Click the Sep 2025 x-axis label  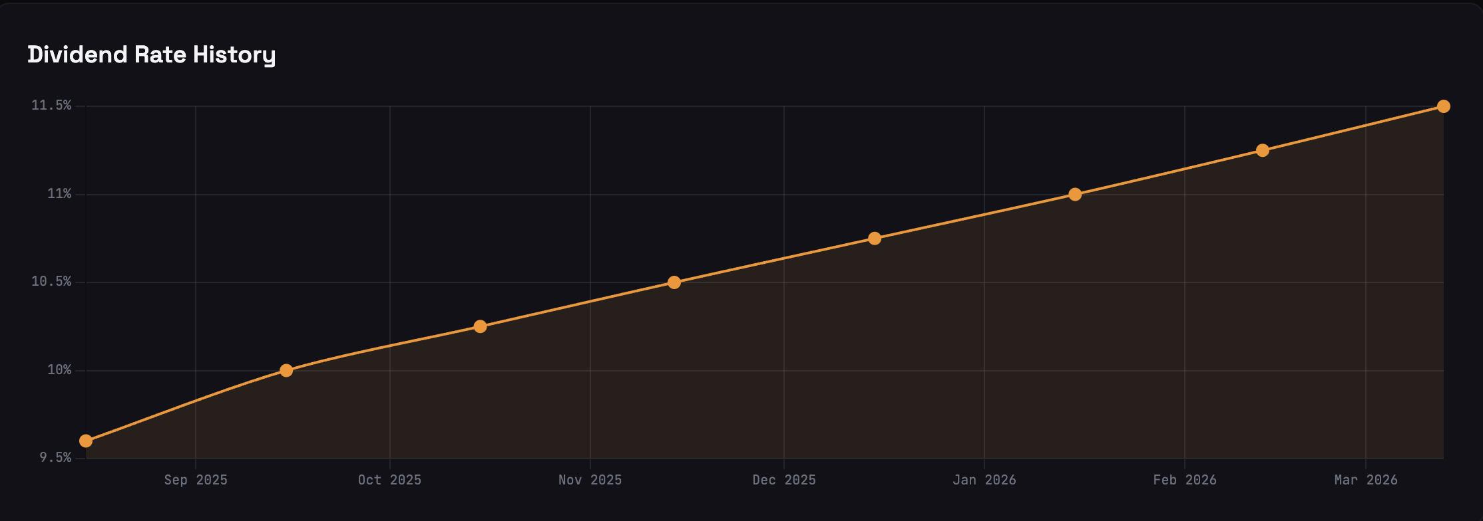[196, 480]
